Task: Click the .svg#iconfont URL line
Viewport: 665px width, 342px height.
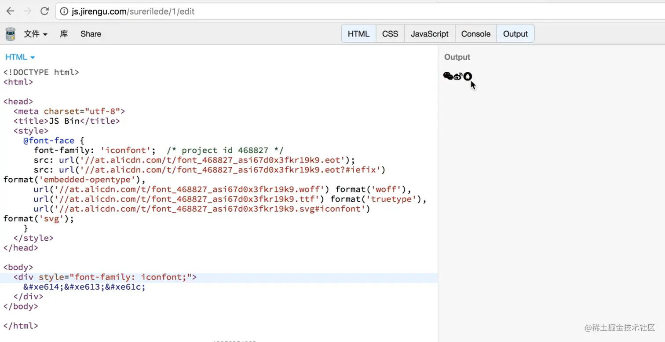Action: [x=202, y=209]
